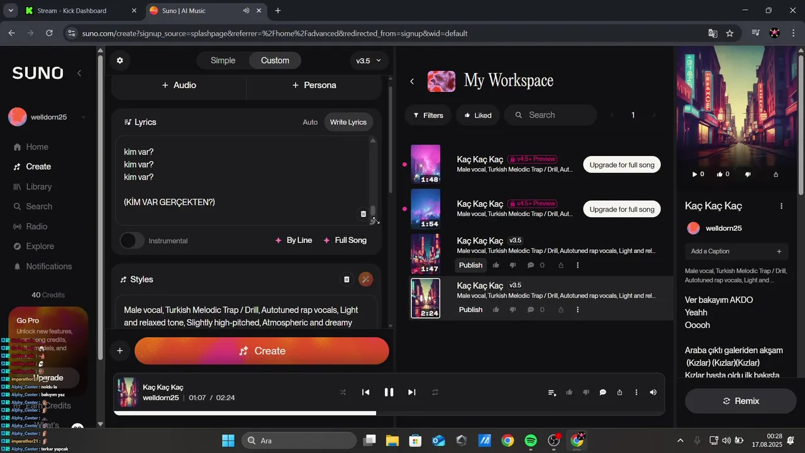This screenshot has height=453, width=805.
Task: Dislike the song in the player bar
Action: click(x=586, y=392)
